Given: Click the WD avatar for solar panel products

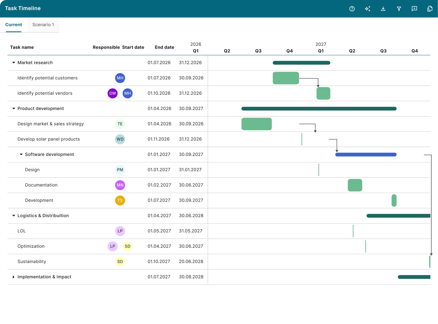Looking at the screenshot, I should (120, 139).
